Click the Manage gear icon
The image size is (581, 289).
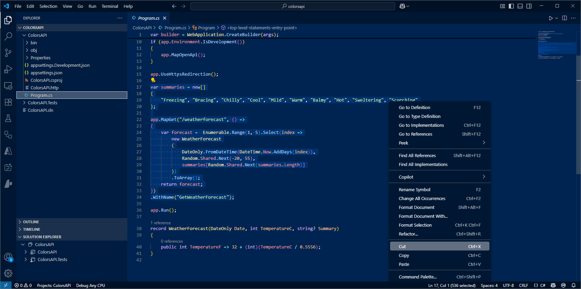tap(8, 273)
